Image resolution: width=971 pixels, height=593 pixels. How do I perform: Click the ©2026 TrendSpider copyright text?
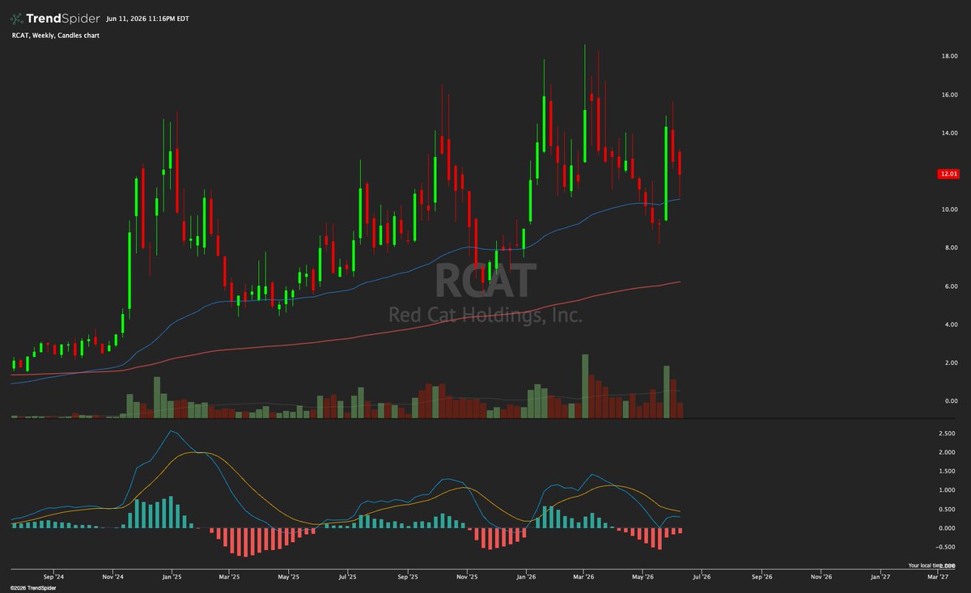click(x=32, y=588)
